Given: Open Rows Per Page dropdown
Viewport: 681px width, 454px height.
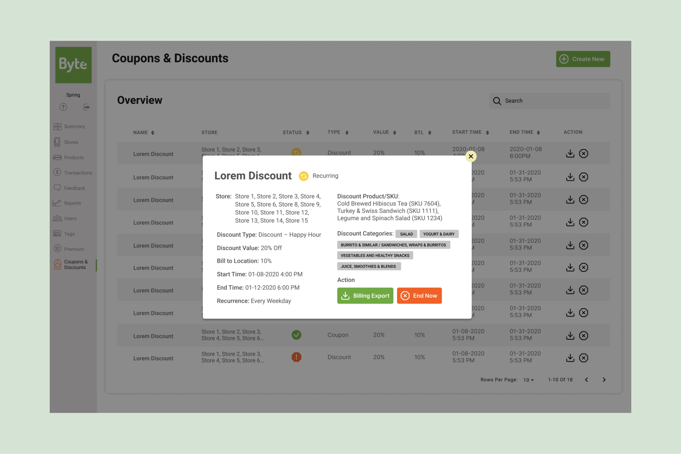Looking at the screenshot, I should [528, 380].
